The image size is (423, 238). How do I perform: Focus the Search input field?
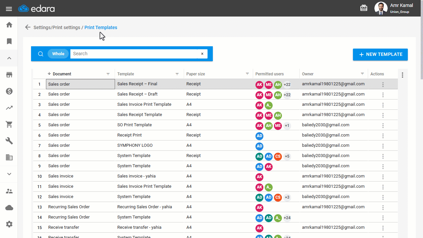pos(134,54)
